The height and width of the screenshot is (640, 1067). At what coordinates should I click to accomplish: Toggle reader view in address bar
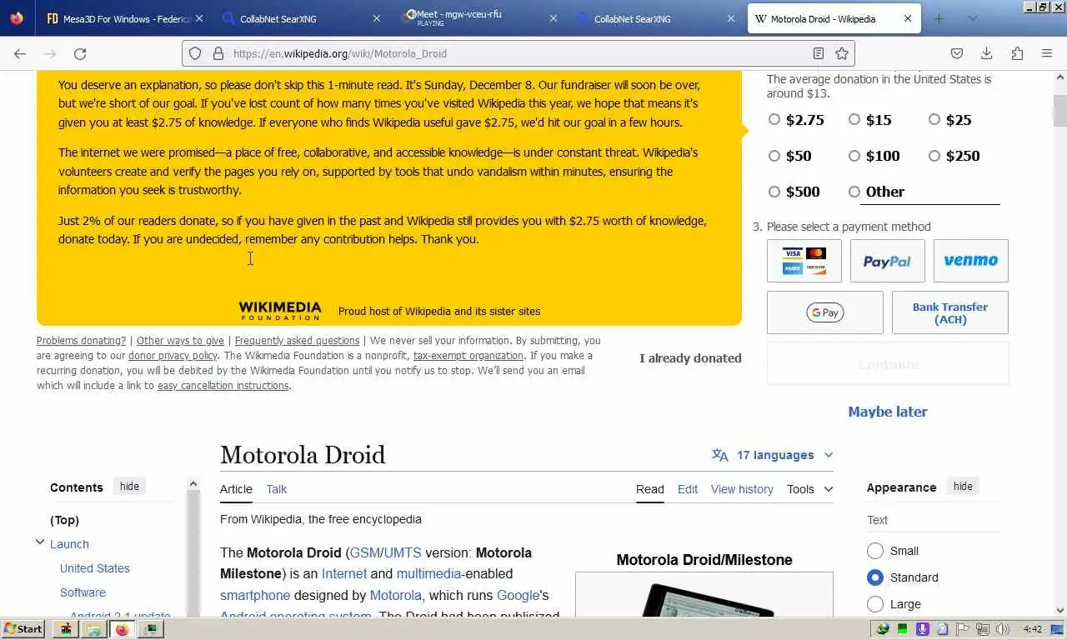(819, 53)
